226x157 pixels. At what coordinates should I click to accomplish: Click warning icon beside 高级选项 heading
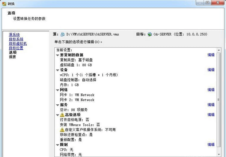[x=62, y=115]
